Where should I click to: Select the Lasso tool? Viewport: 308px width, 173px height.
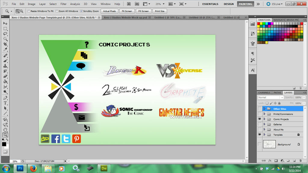click(5, 34)
